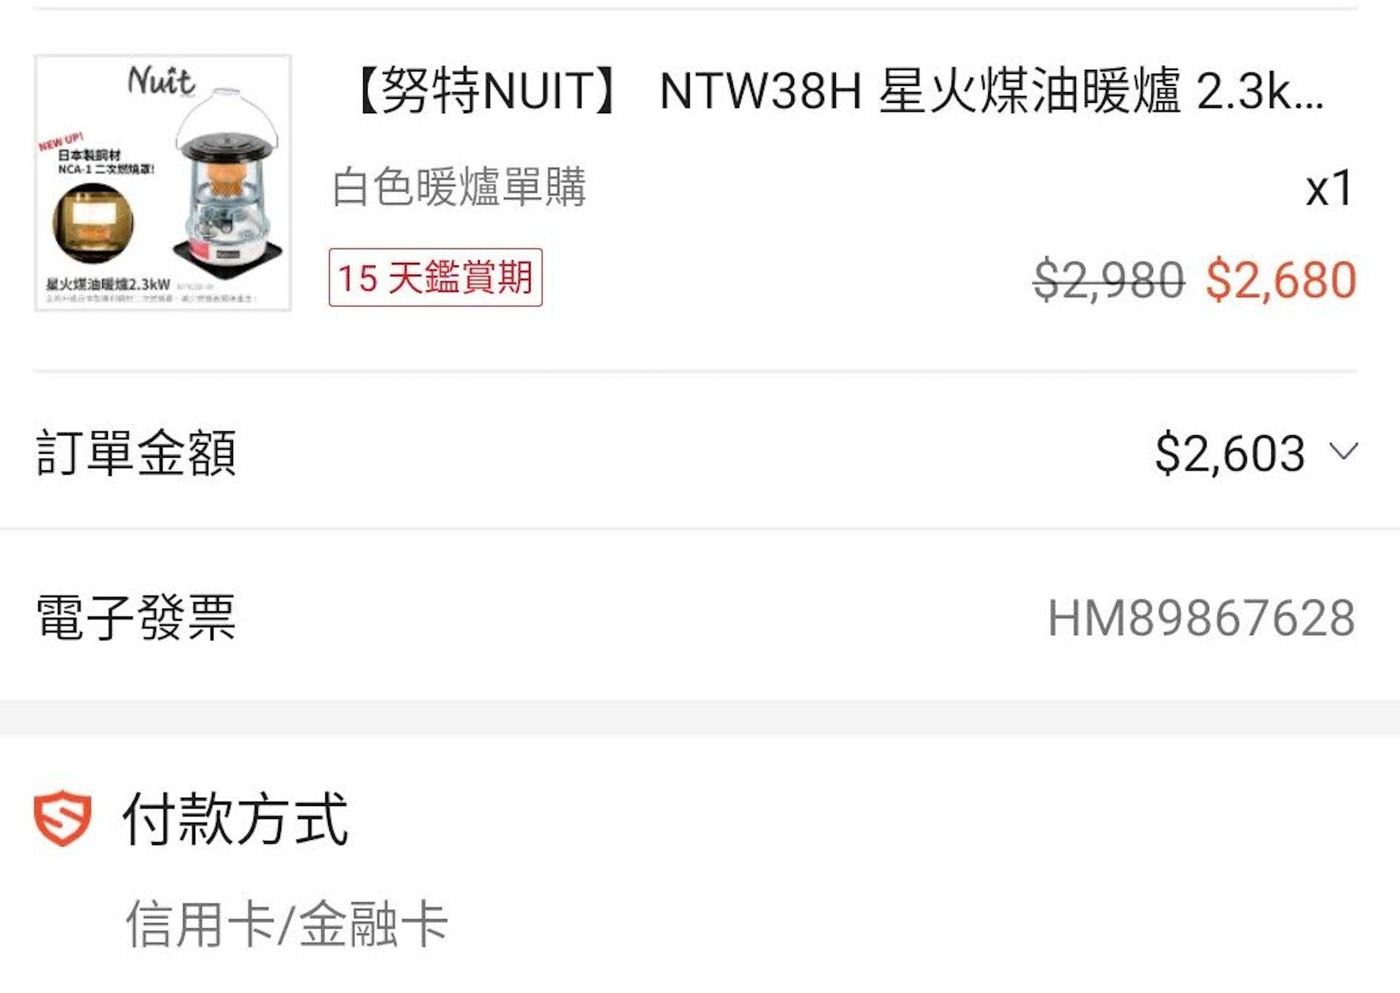Viewport: 1400px width, 993px height.
Task: Open the 【努特NUIT】 NTW38H product title
Action: click(838, 91)
